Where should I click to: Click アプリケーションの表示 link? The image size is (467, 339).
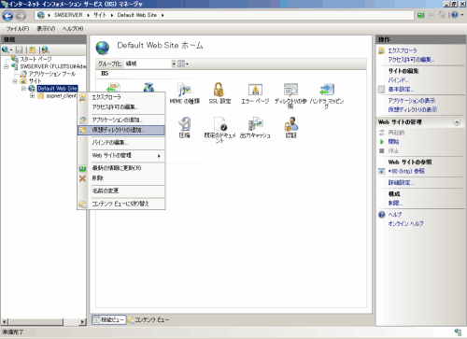412,101
